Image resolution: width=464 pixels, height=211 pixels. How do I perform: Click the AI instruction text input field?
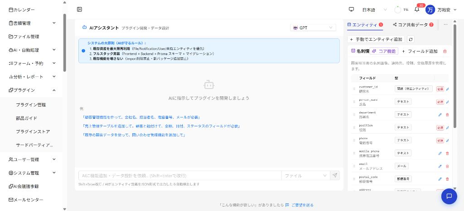pos(180,176)
